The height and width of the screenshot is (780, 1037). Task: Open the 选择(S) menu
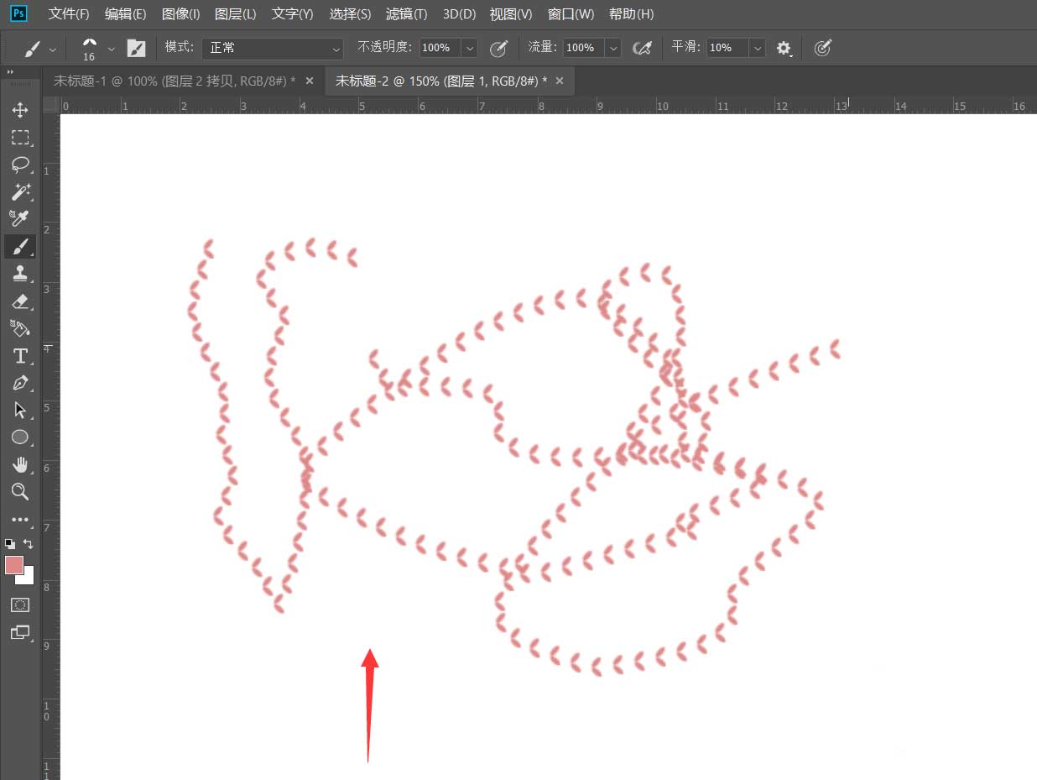click(350, 14)
